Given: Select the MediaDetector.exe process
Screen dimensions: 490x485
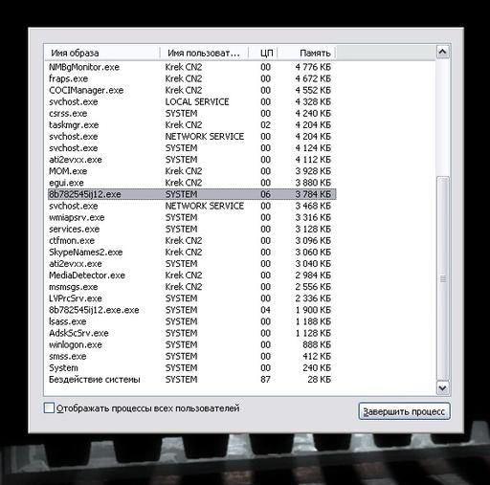Looking at the screenshot, I should (191, 276).
